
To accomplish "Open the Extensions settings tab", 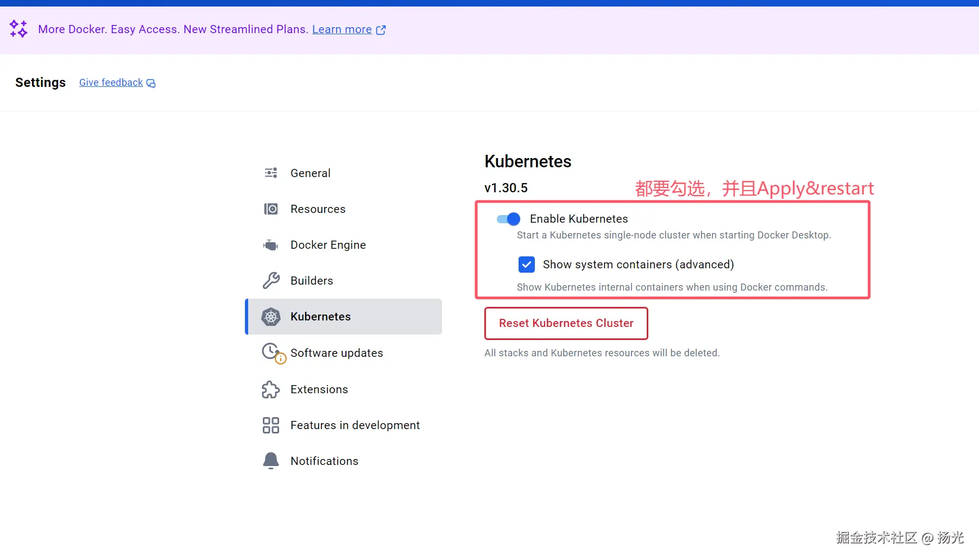I will 344,389.
